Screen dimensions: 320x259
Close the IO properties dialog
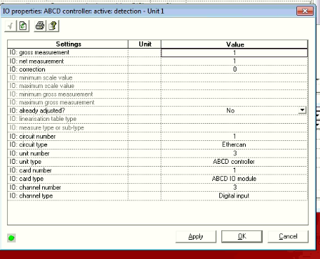point(305,11)
